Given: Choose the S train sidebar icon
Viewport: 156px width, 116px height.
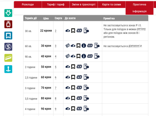Looking at the screenshot, I should [8, 47].
